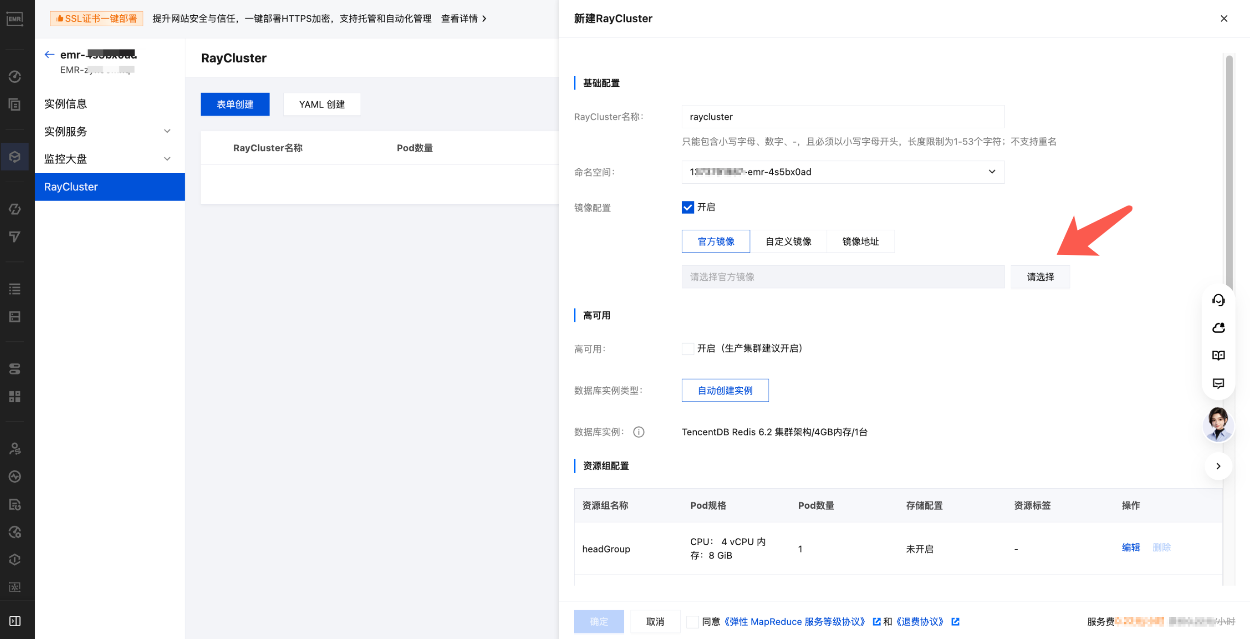Open the paper-plane shaped icon in the left rail

click(x=15, y=236)
